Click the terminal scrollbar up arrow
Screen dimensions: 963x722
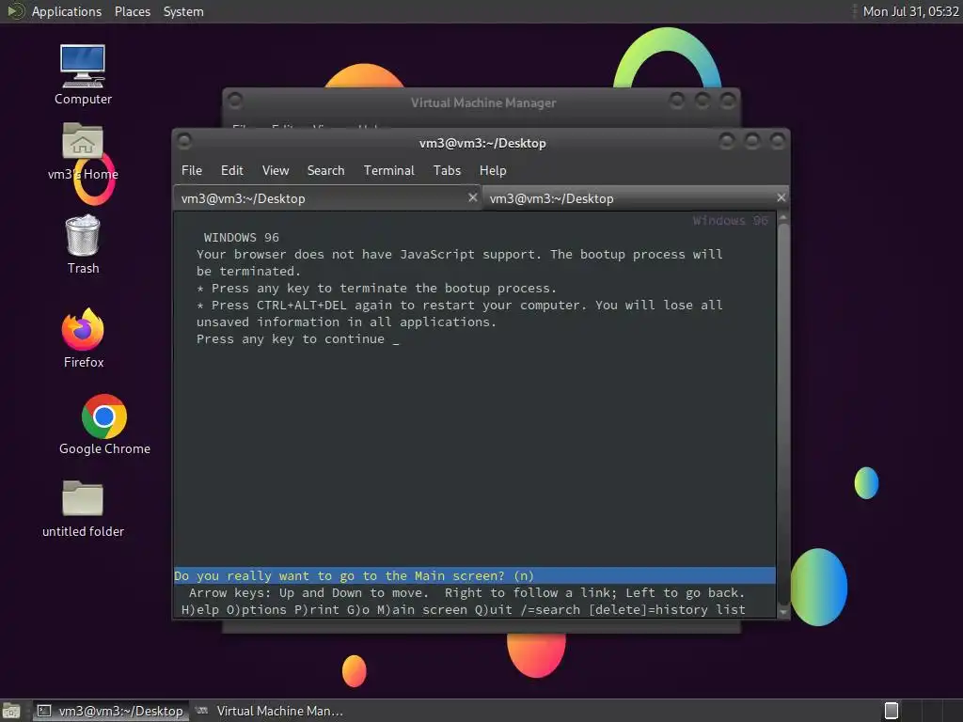click(783, 217)
